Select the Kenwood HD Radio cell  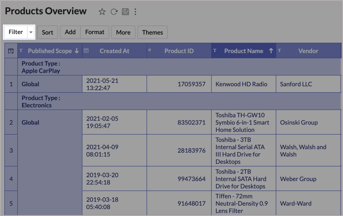(x=241, y=84)
